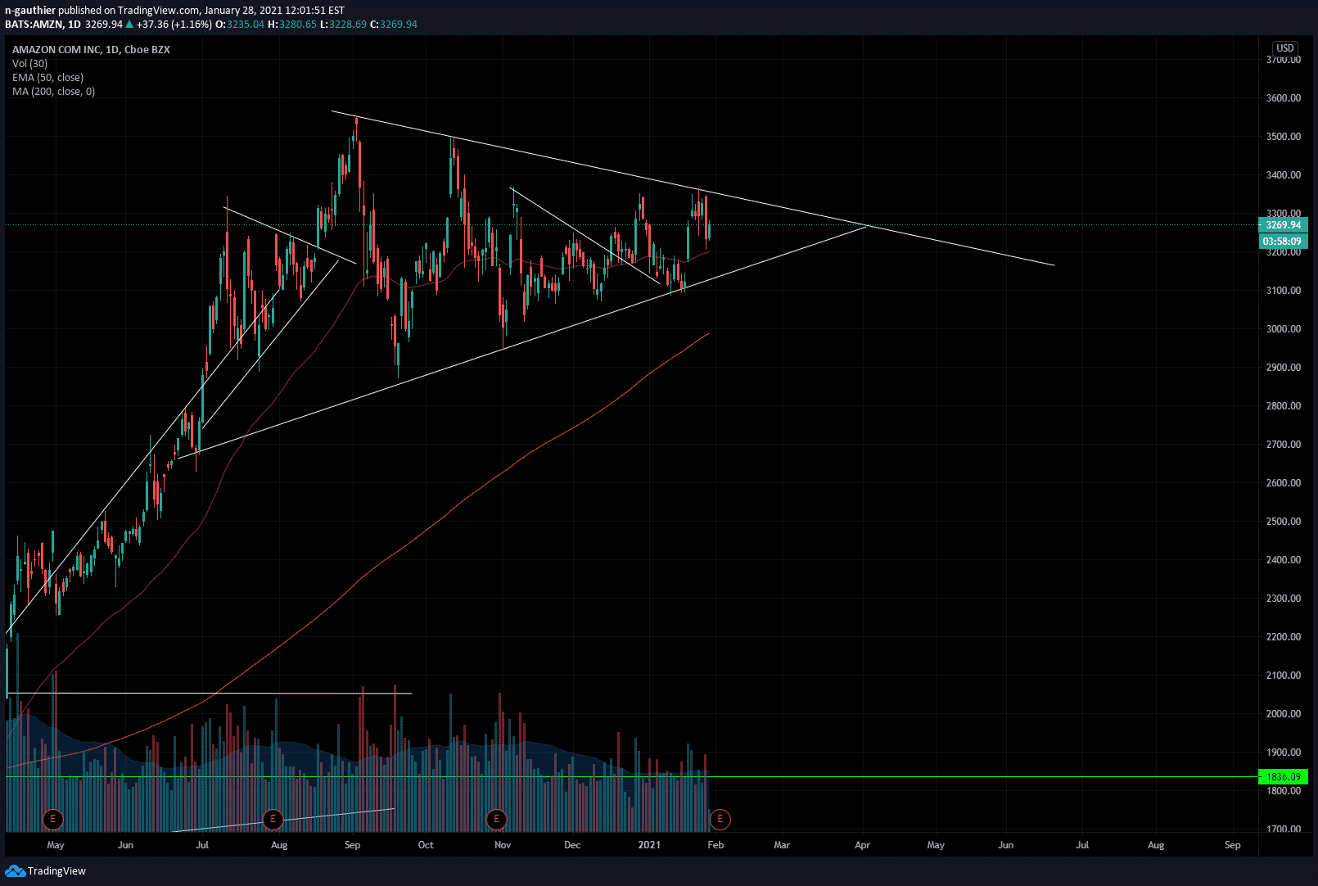
Task: Click the Oct time axis label
Action: coord(426,844)
